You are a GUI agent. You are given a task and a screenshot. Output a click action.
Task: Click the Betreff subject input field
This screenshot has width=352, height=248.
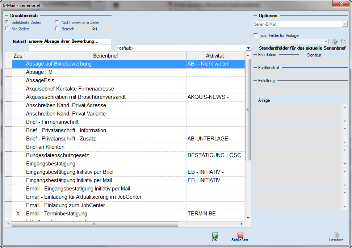70,42
